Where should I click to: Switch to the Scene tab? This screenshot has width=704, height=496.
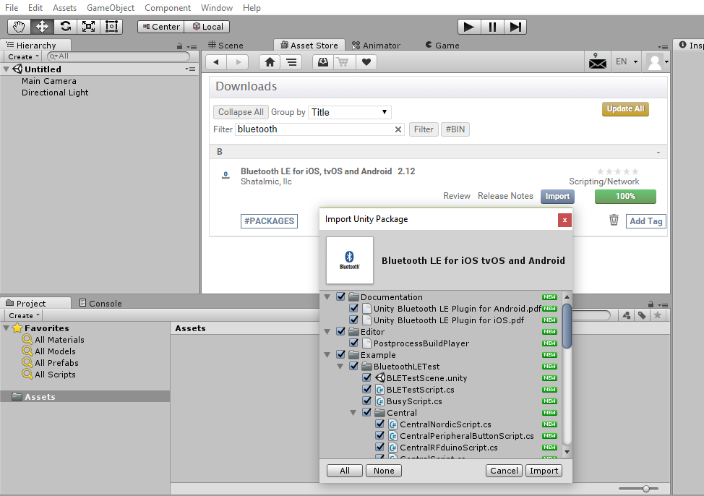point(226,46)
